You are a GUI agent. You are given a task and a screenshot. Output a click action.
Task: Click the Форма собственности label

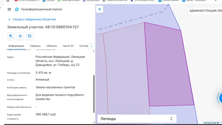(19, 107)
